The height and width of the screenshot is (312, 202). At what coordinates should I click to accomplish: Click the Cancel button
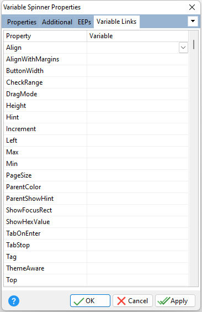(x=132, y=300)
